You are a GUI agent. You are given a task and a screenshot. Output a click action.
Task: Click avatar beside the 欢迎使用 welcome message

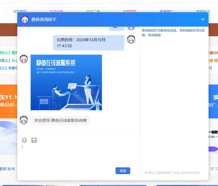click(24, 120)
